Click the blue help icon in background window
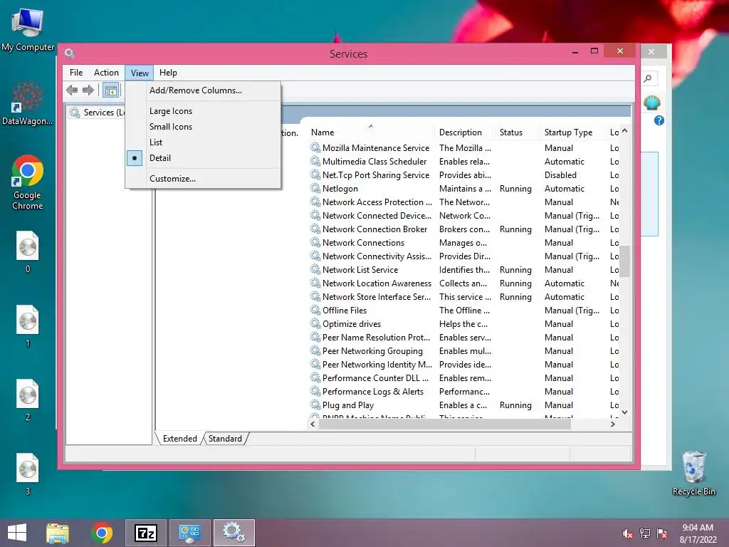The height and width of the screenshot is (547, 729). 659,120
